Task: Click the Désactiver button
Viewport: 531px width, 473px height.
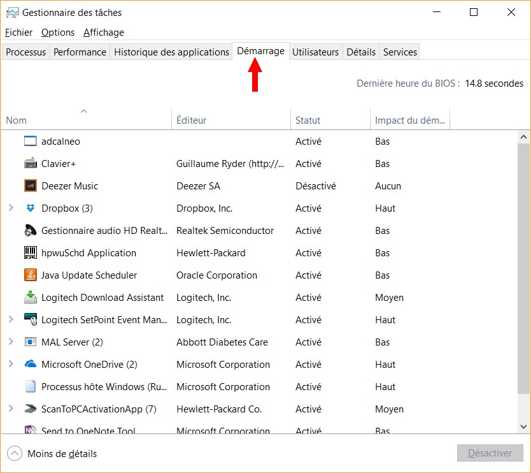Action: 490,453
